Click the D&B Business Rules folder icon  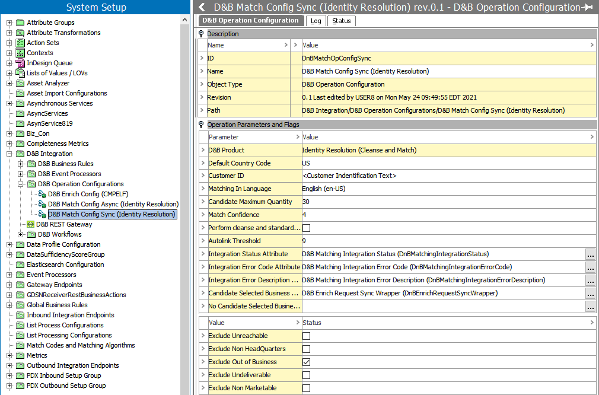click(31, 164)
